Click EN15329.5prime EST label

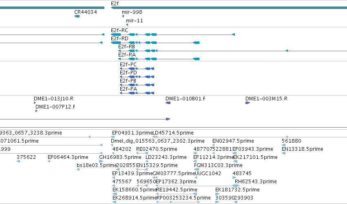tap(157, 166)
